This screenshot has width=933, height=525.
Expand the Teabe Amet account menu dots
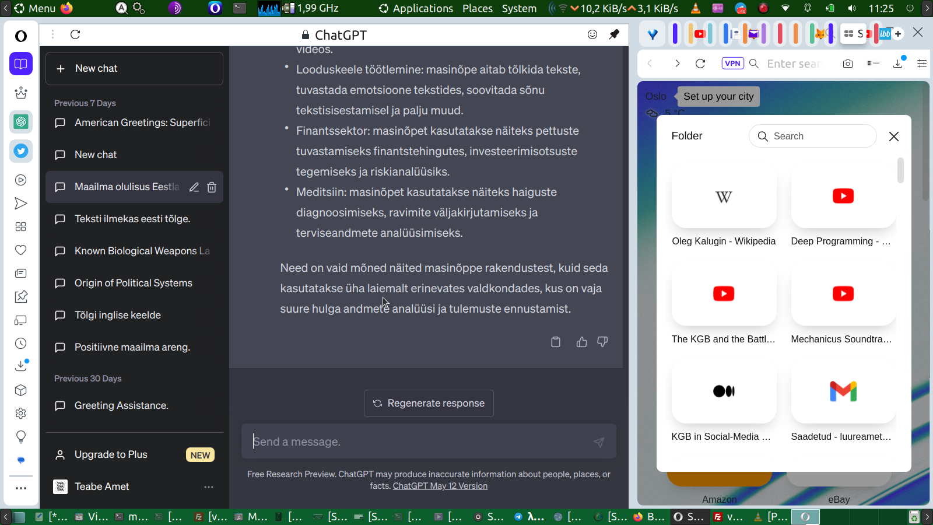(x=209, y=487)
